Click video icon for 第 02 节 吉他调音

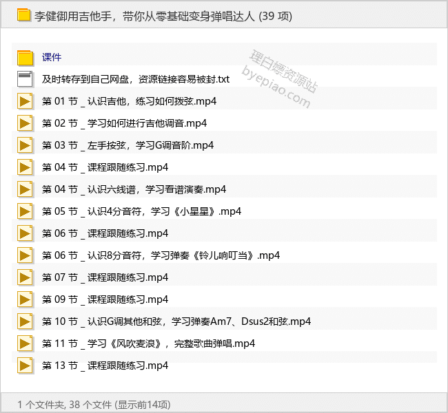25,123
